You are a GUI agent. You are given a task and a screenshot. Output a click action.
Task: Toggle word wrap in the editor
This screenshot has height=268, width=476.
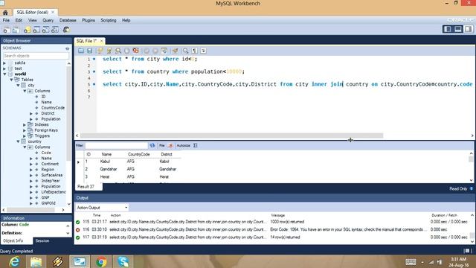click(x=203, y=51)
